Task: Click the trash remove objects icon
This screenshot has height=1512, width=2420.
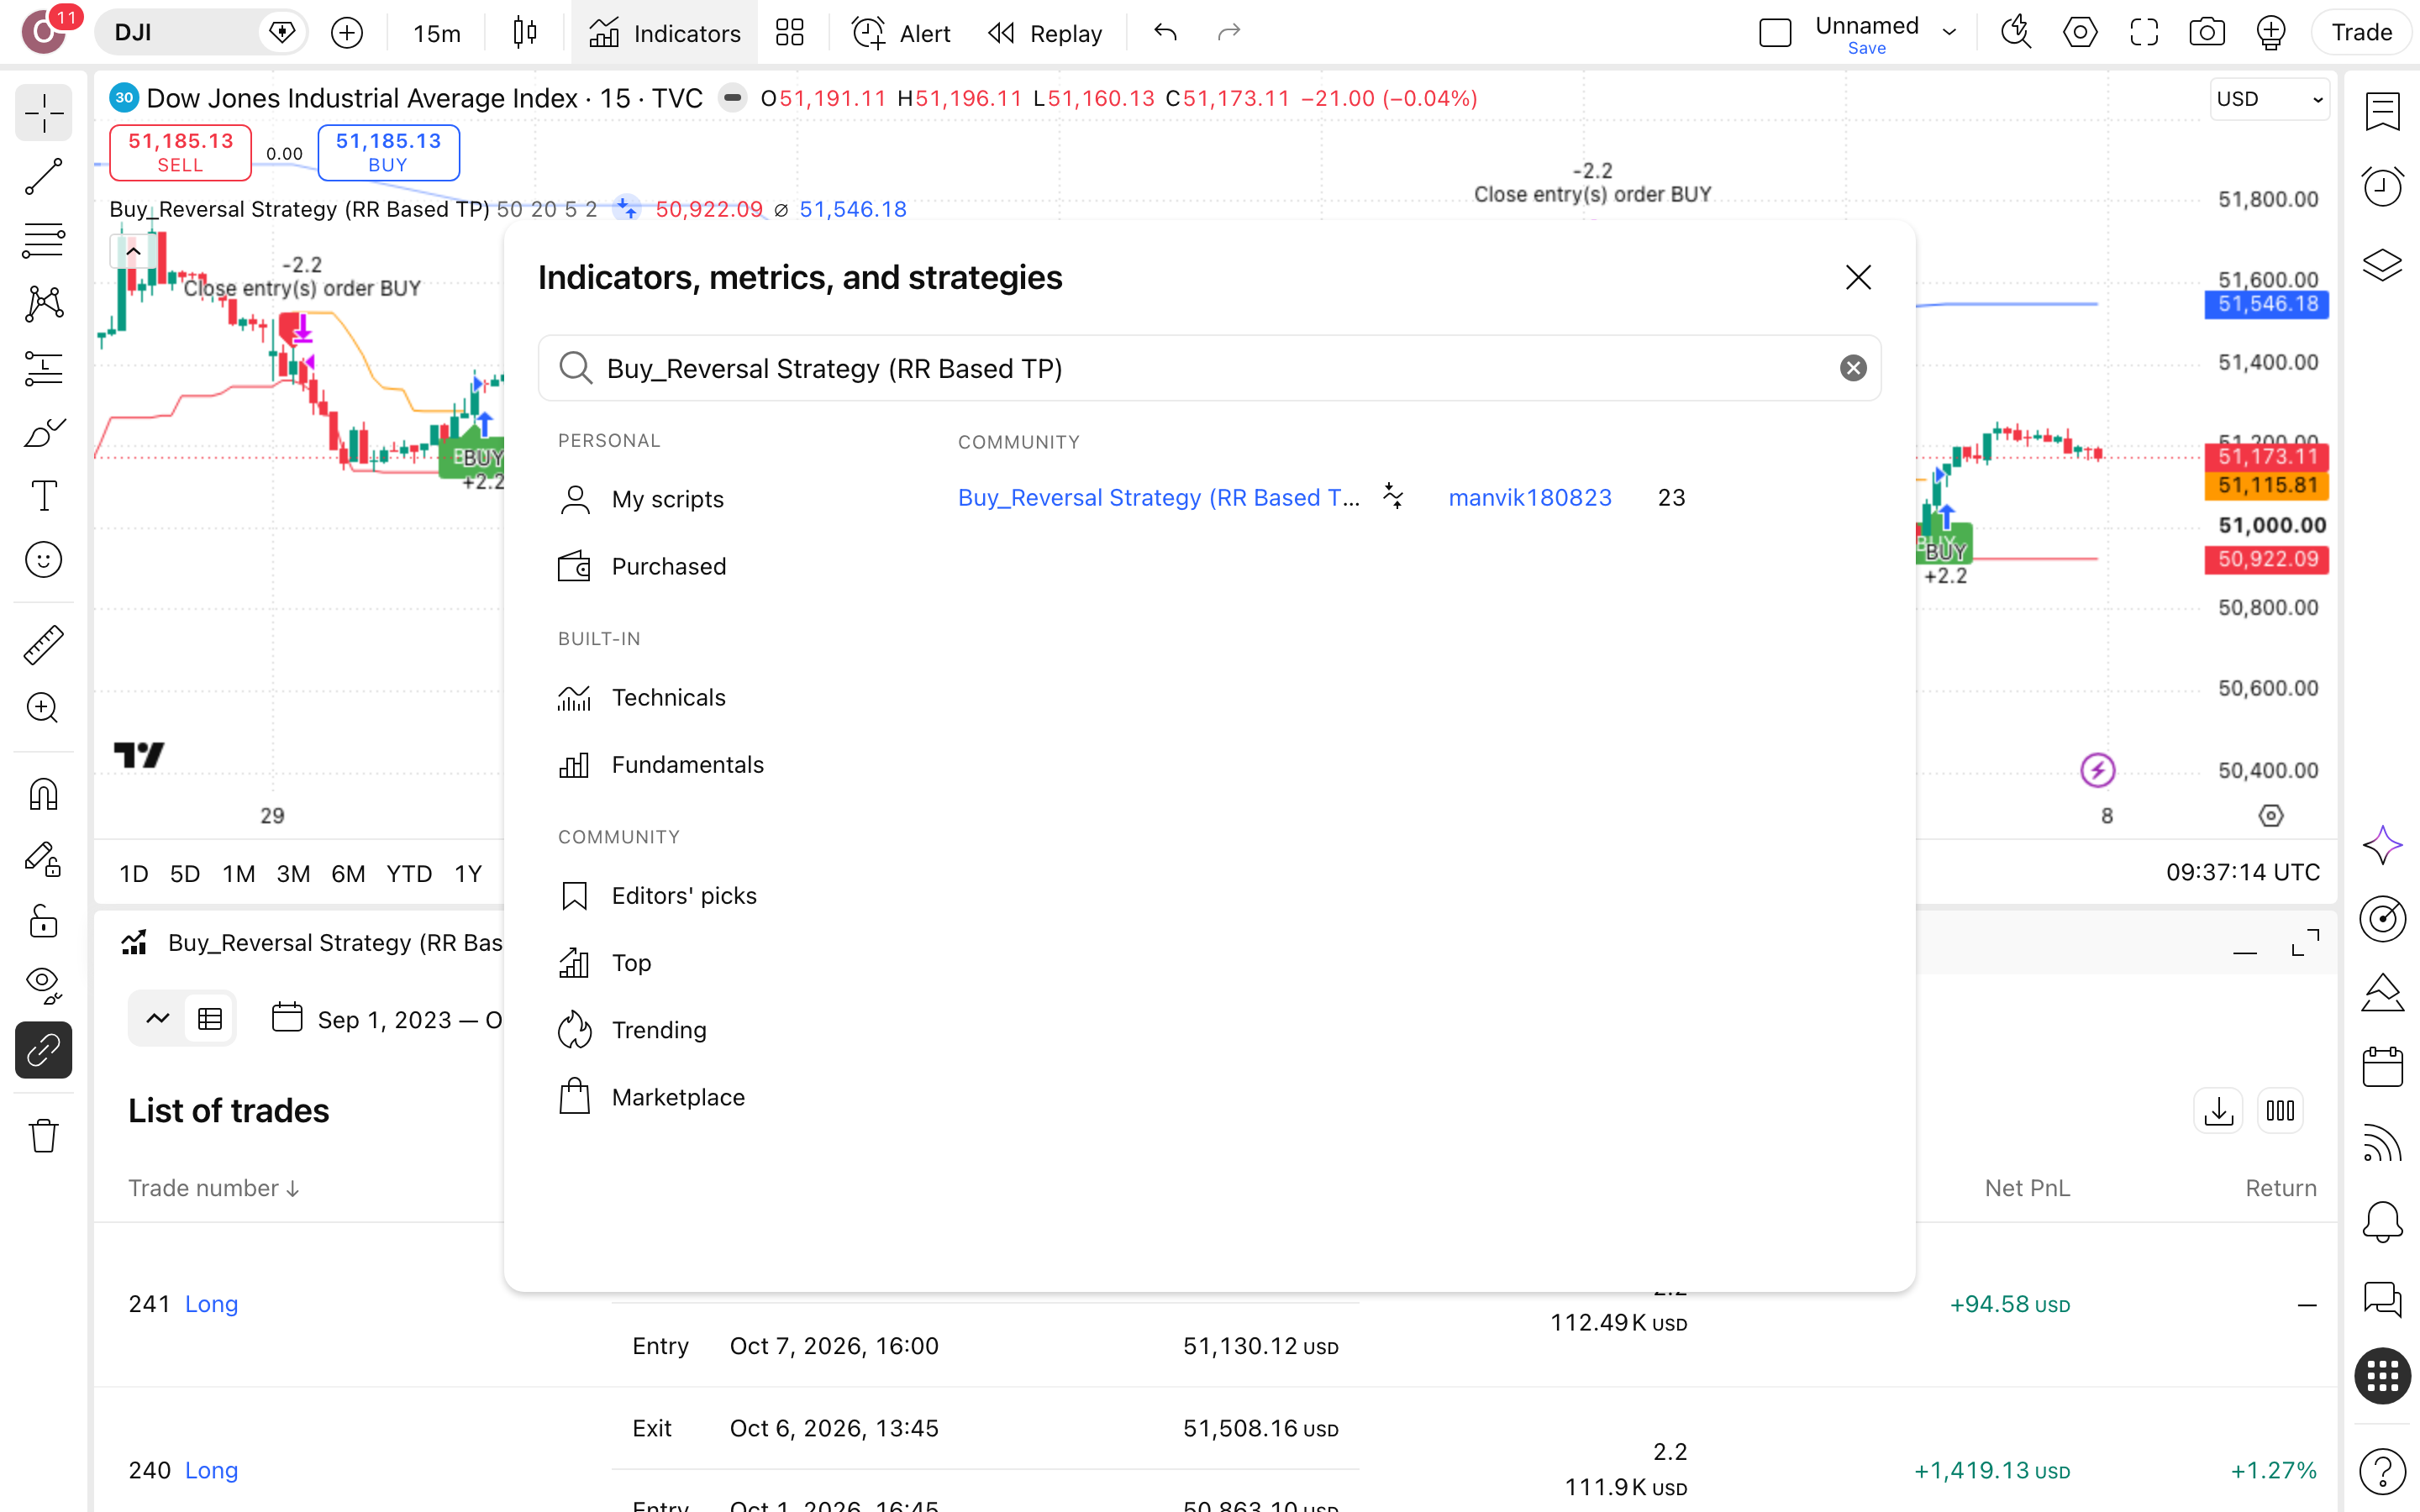Action: [43, 1136]
